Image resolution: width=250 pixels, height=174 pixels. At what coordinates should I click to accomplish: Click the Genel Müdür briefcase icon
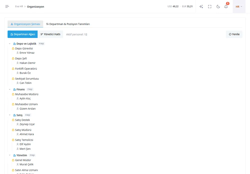13,160
